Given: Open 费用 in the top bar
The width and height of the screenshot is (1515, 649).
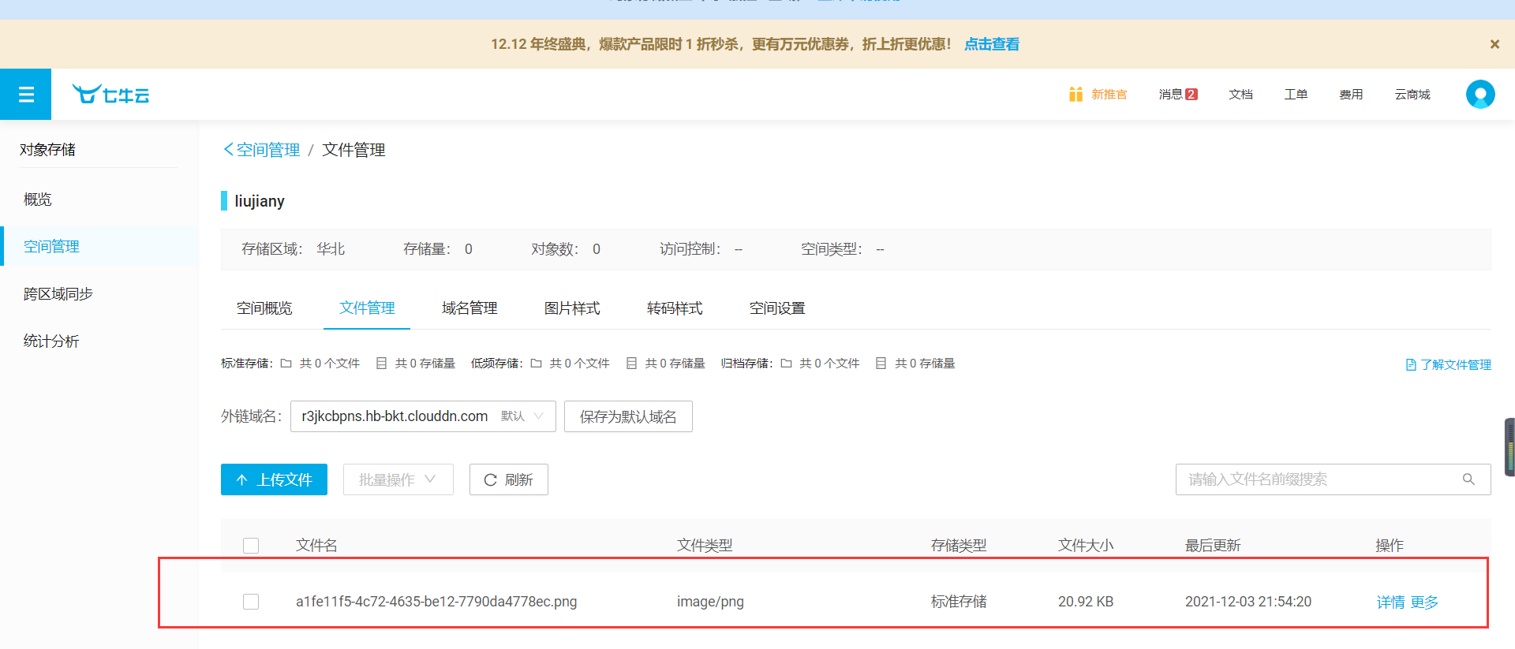Looking at the screenshot, I should pyautogui.click(x=1351, y=95).
